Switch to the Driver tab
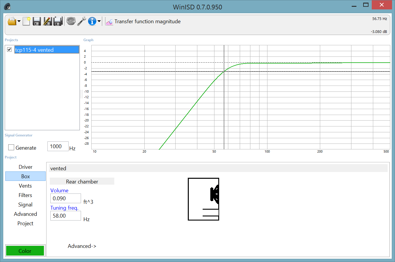Image resolution: width=395 pixels, height=262 pixels. click(26, 167)
